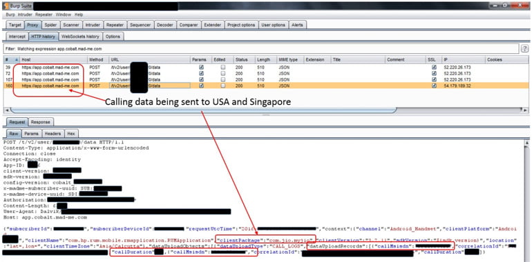Sort by the SSL column header
This screenshot has width=532, height=262.
click(434, 59)
